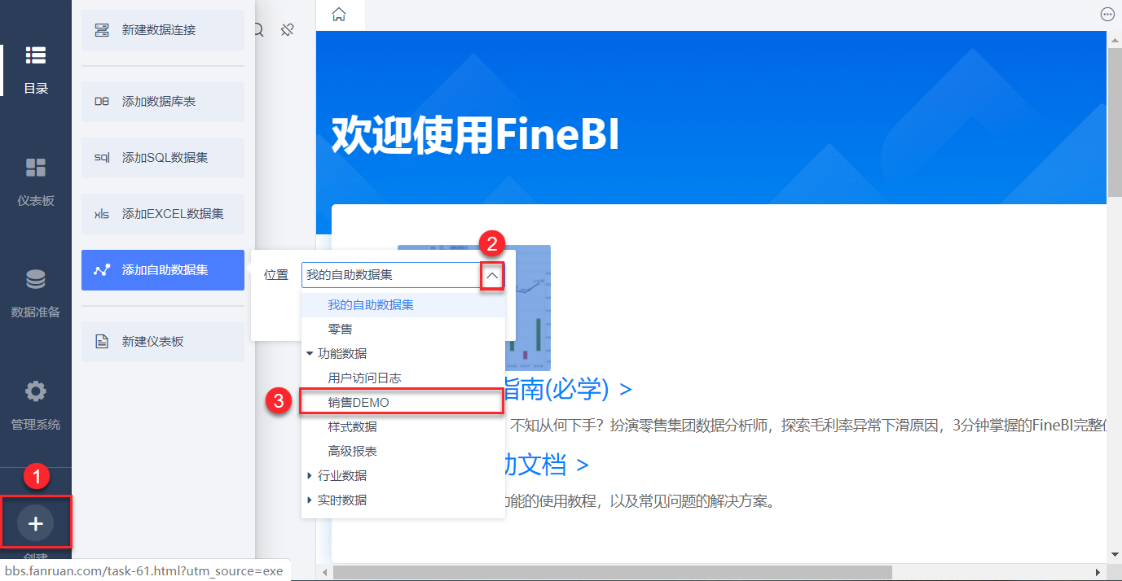Select 用户访问日志 in location list
Screen dimensions: 1122x581
pyautogui.click(x=403, y=378)
